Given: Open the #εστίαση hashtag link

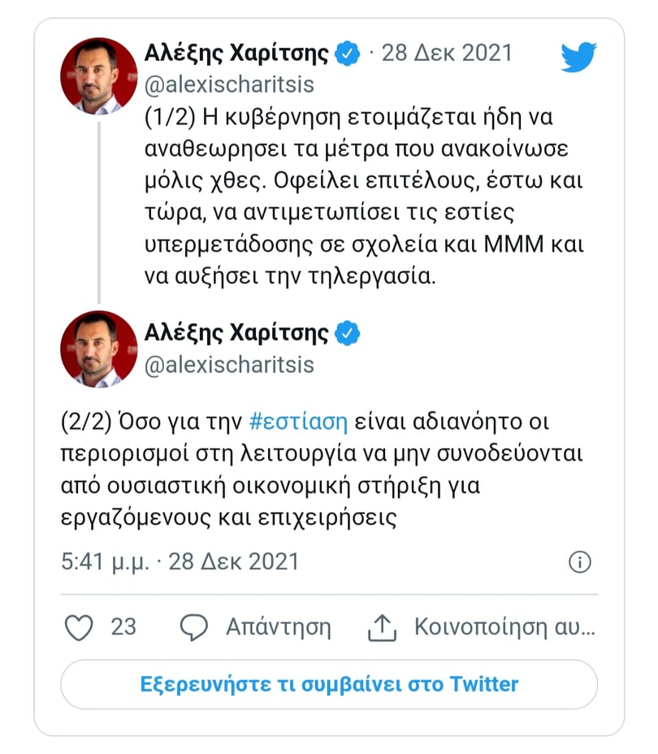Looking at the screenshot, I should [299, 422].
